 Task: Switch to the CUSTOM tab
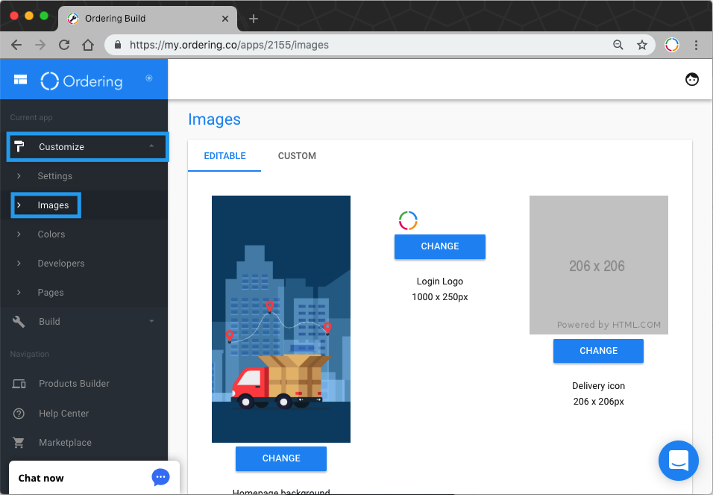tap(297, 156)
